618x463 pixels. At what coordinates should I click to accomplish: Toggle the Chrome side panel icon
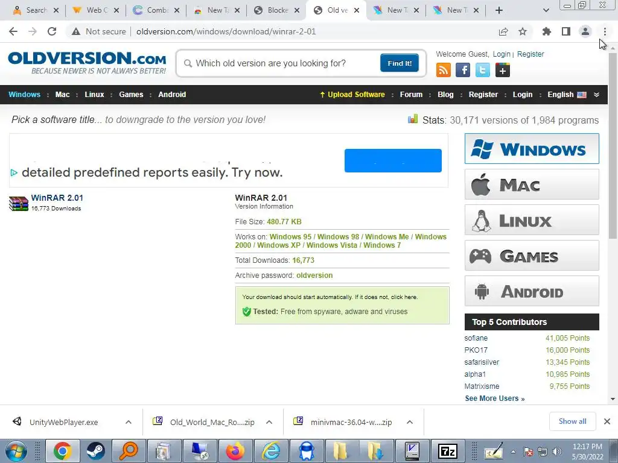566,31
